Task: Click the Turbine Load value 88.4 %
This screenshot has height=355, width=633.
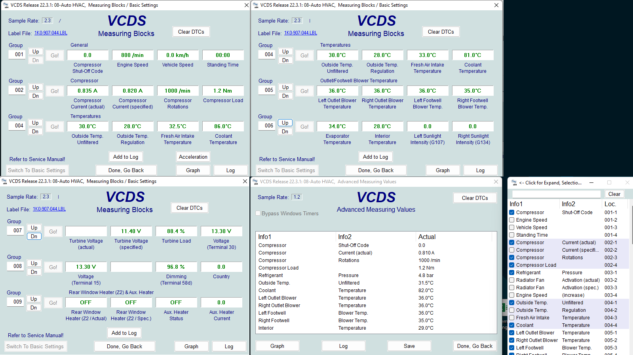Action: (176, 231)
